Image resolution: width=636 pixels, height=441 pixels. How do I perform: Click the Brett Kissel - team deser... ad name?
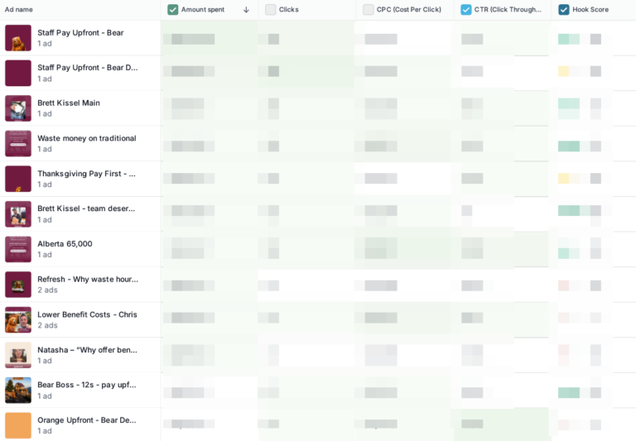pos(86,209)
